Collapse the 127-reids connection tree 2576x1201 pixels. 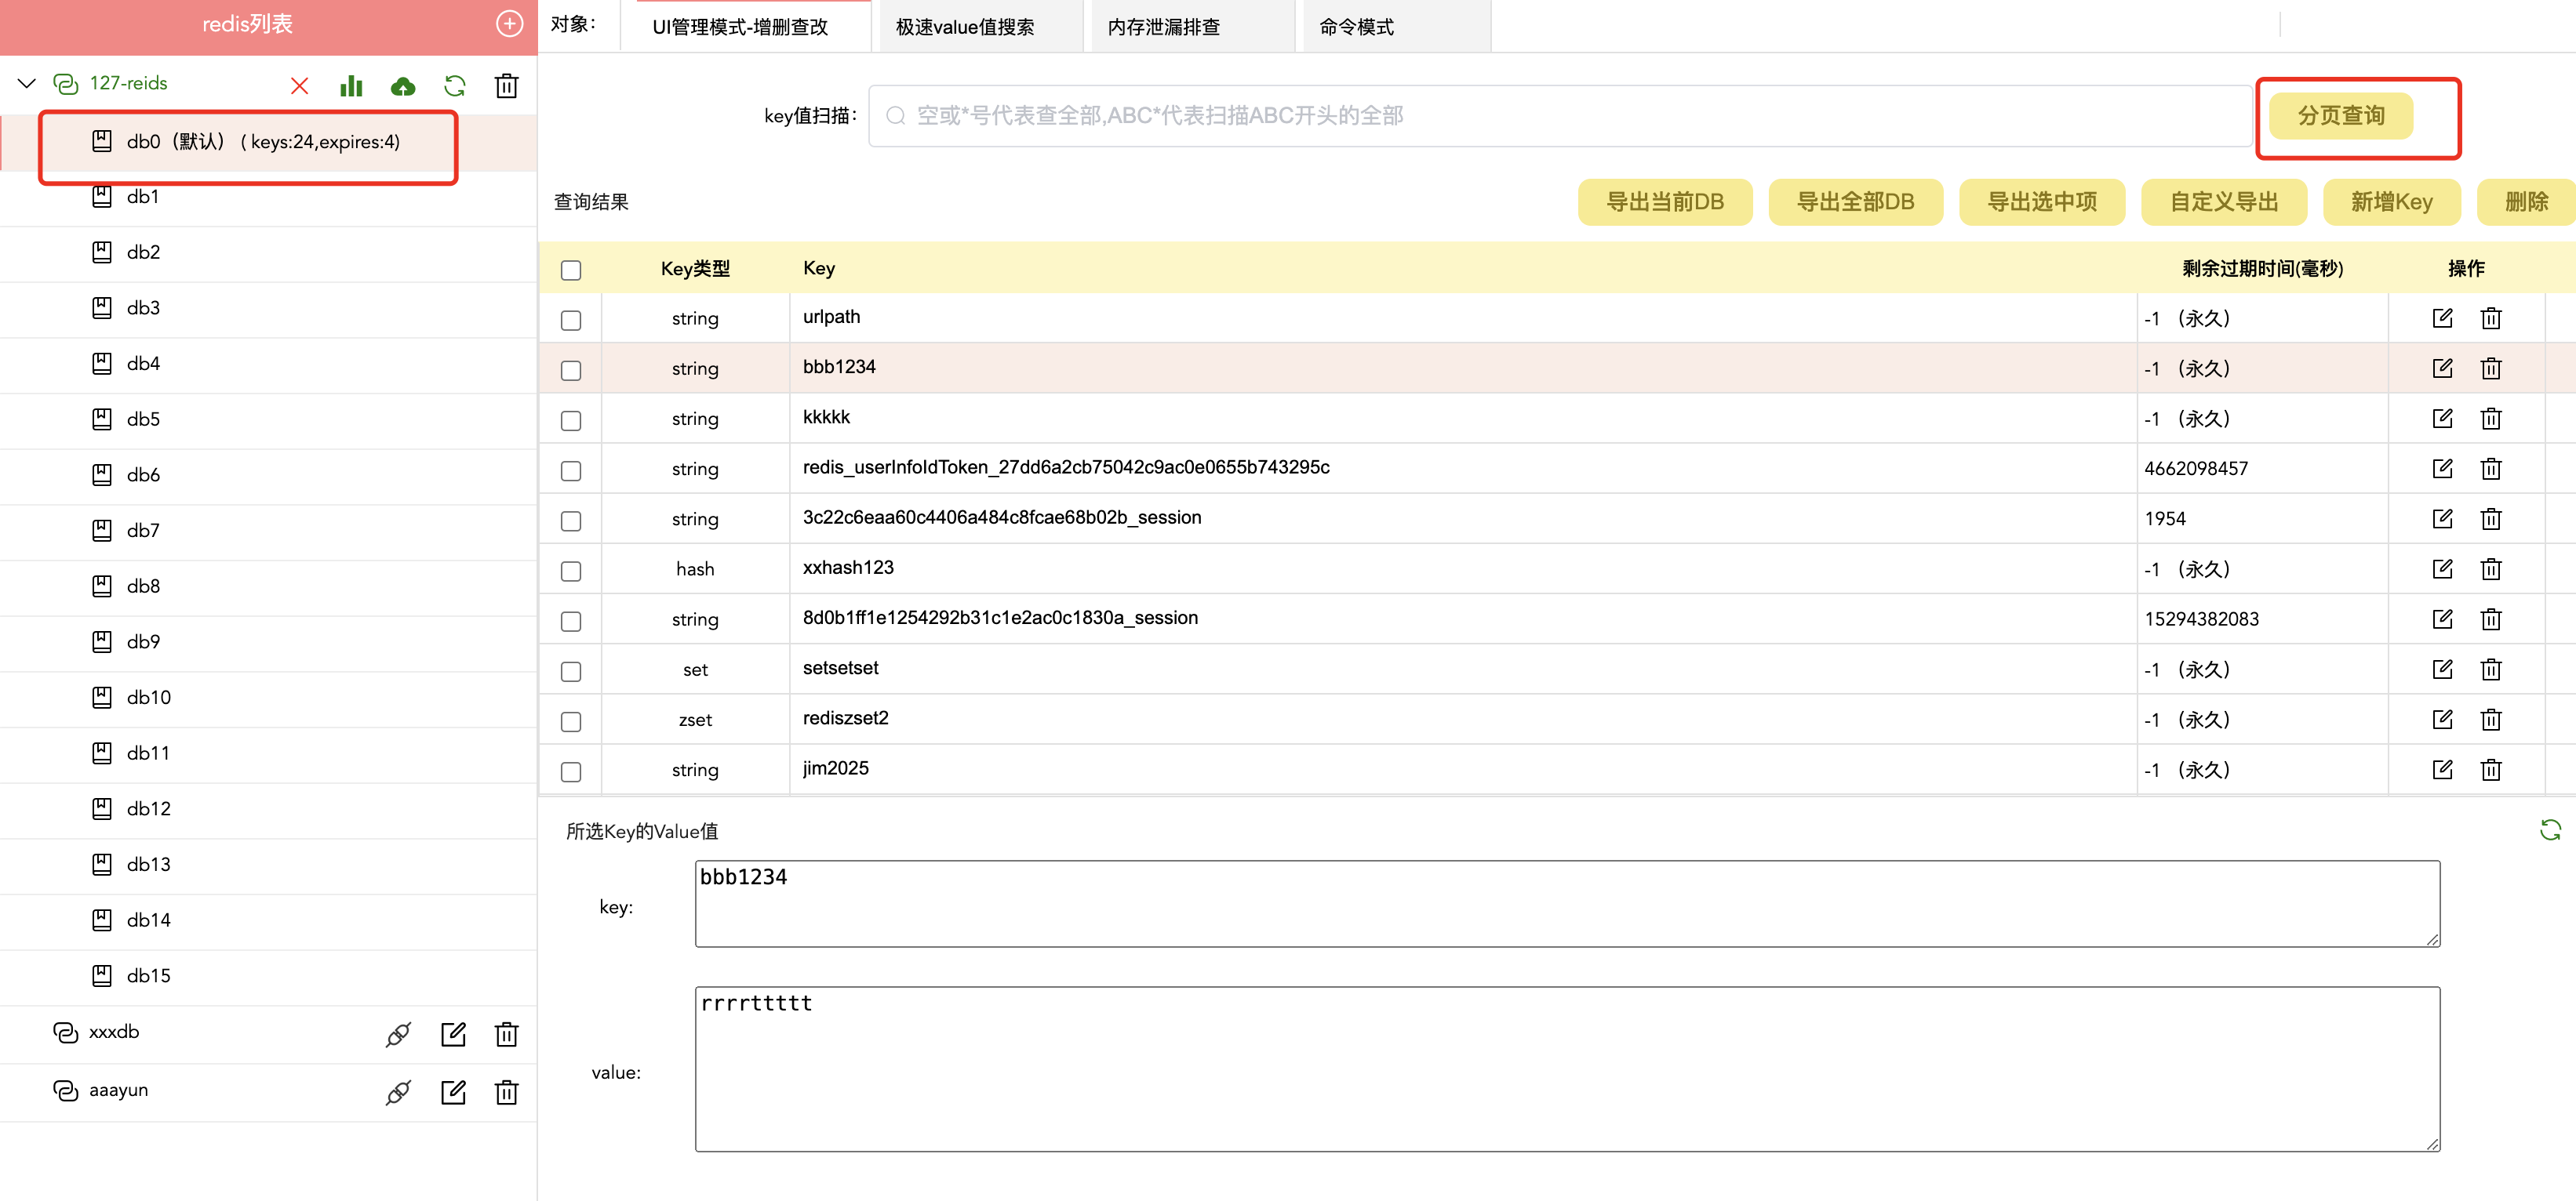27,84
